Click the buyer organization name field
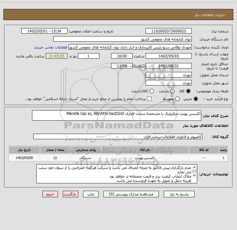Viewport: 237px width, 230px height. [123, 39]
